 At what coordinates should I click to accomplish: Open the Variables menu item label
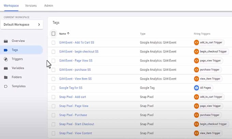18,68
